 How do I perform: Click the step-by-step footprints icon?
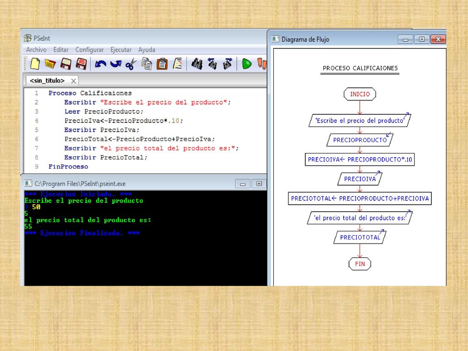point(262,64)
